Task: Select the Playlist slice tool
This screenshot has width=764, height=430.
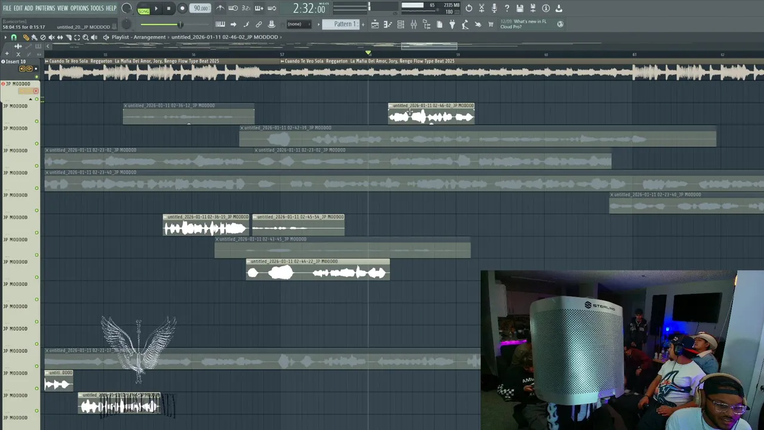Action: [x=68, y=37]
